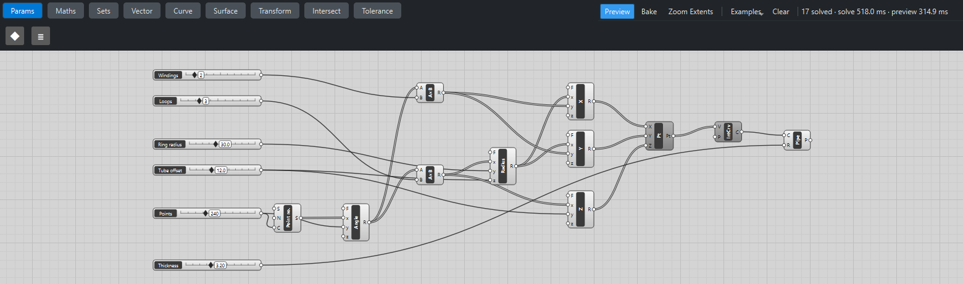
Task: Select the Angle expression node
Action: 356,222
